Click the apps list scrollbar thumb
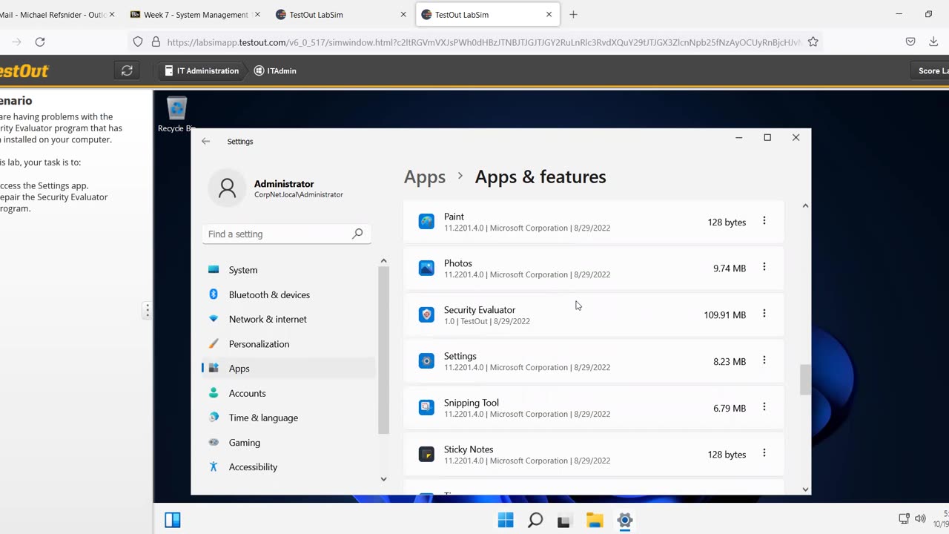The width and height of the screenshot is (949, 534). 805,380
